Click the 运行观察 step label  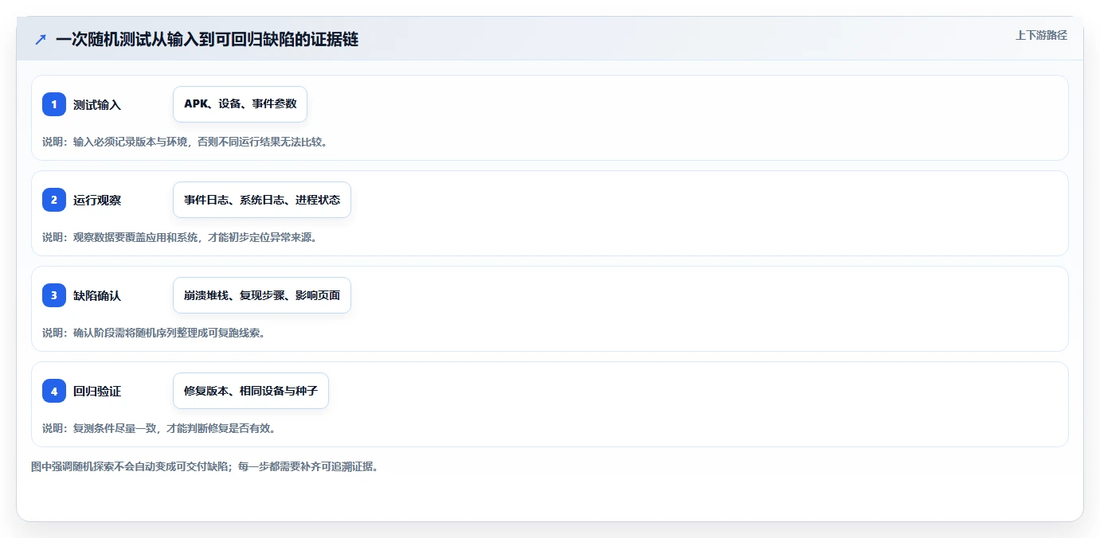[x=97, y=201]
